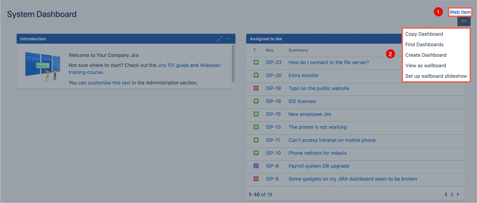Open Introduction gadget ellipsis menu

[227, 39]
